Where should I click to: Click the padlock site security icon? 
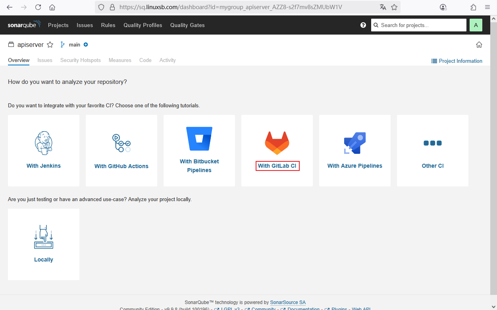click(112, 7)
